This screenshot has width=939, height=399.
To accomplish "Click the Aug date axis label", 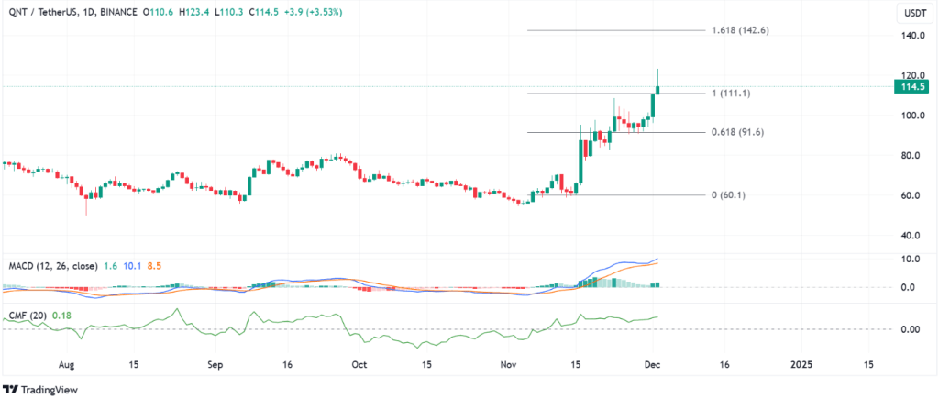I will tap(66, 364).
